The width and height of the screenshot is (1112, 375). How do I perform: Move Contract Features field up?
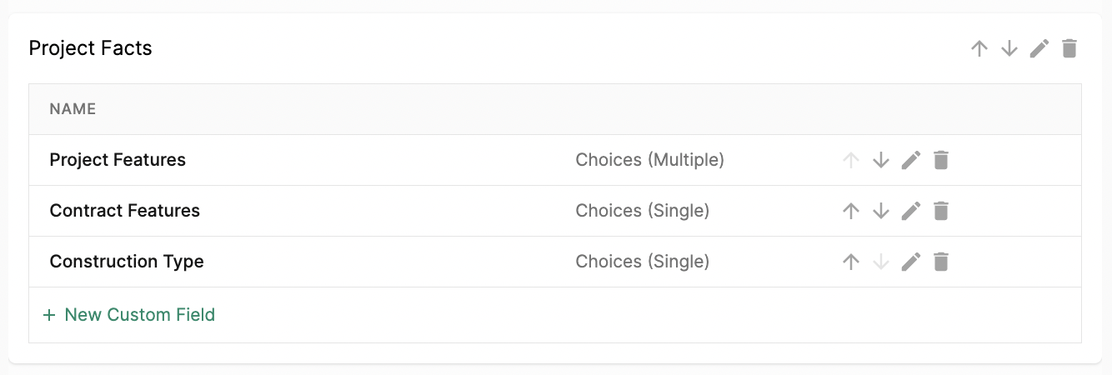pyautogui.click(x=851, y=211)
